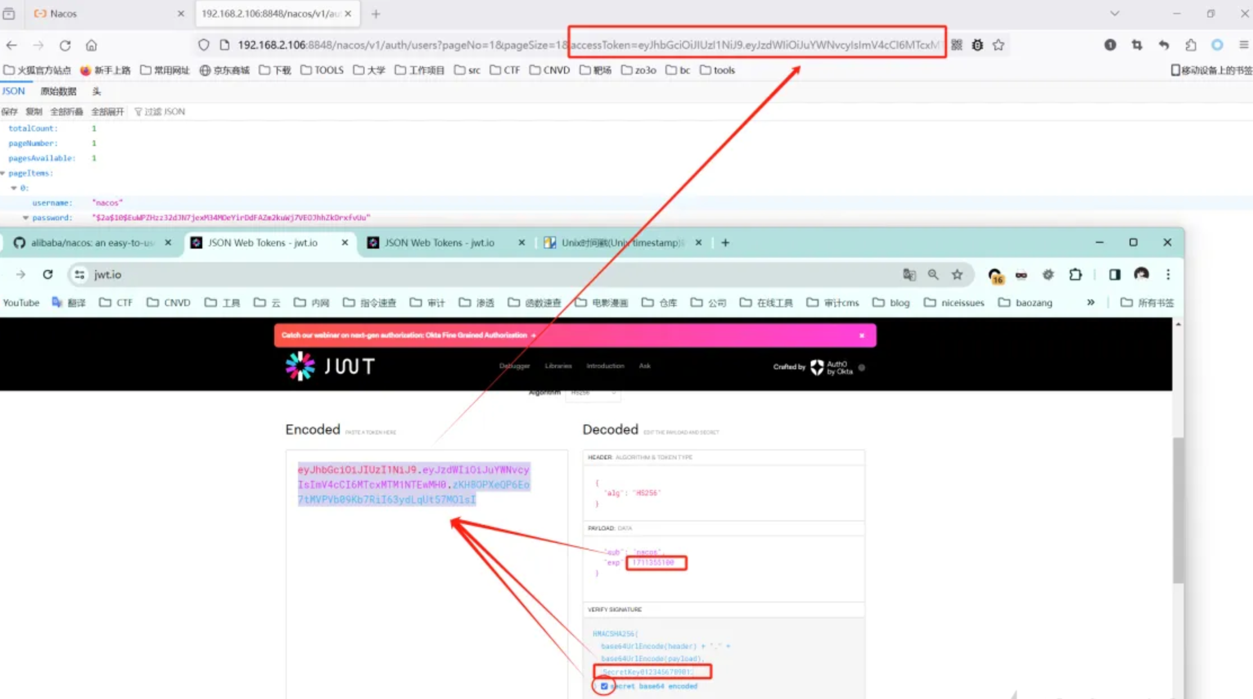Open the CNVD bookmark folder in Chrome
This screenshot has width=1253, height=699.
pos(168,303)
